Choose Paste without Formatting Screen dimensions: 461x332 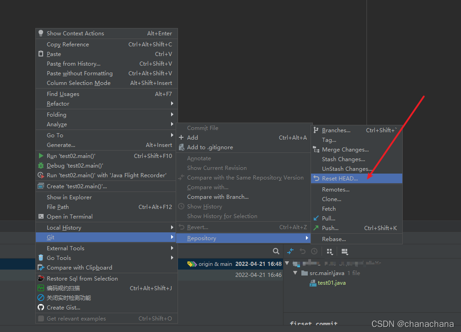point(106,73)
